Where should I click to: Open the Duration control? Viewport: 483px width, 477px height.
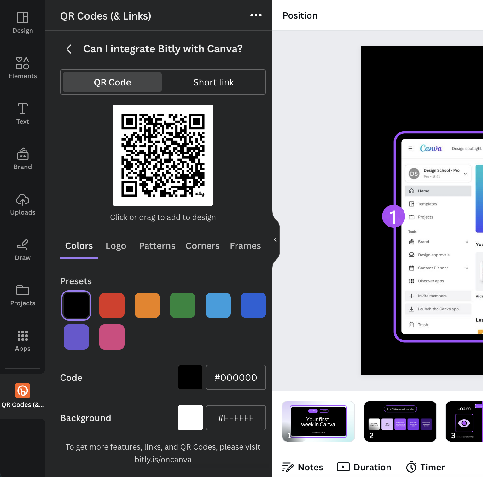click(364, 467)
